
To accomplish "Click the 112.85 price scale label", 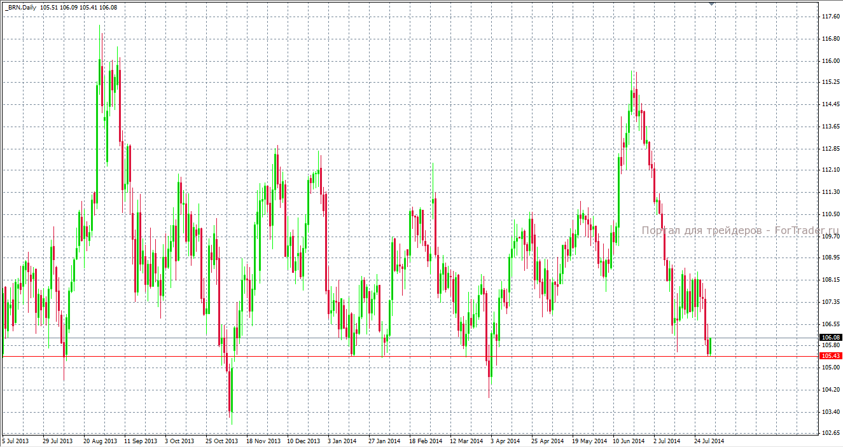I will coord(830,149).
